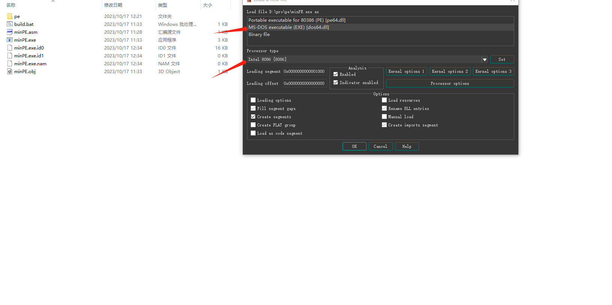Click the minPE.asm file icon
612x305 pixels.
click(10, 32)
